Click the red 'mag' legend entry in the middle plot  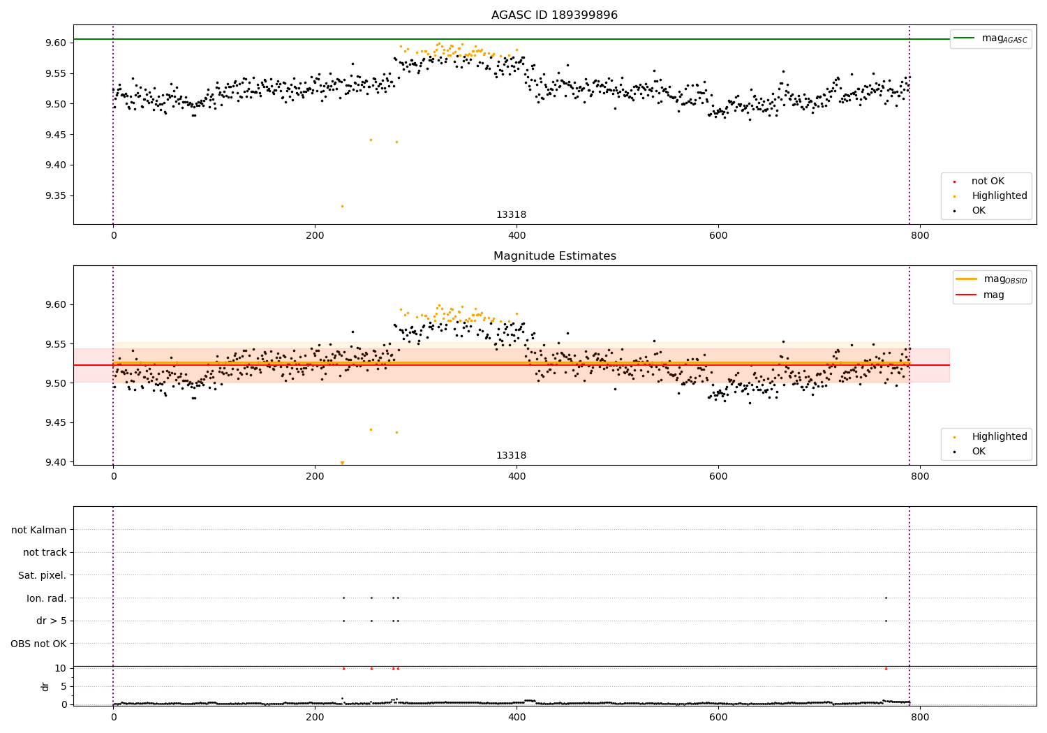(981, 295)
